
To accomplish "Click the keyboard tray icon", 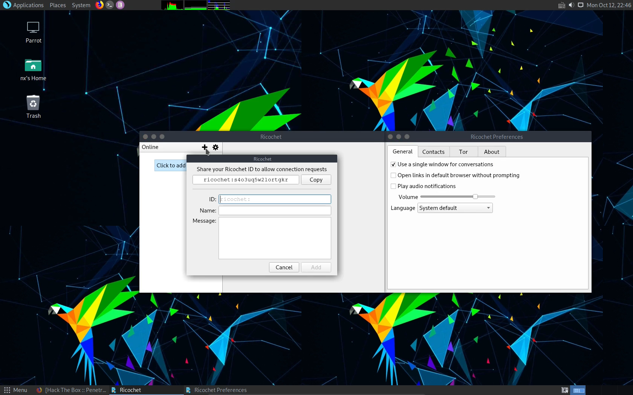I will (561, 5).
